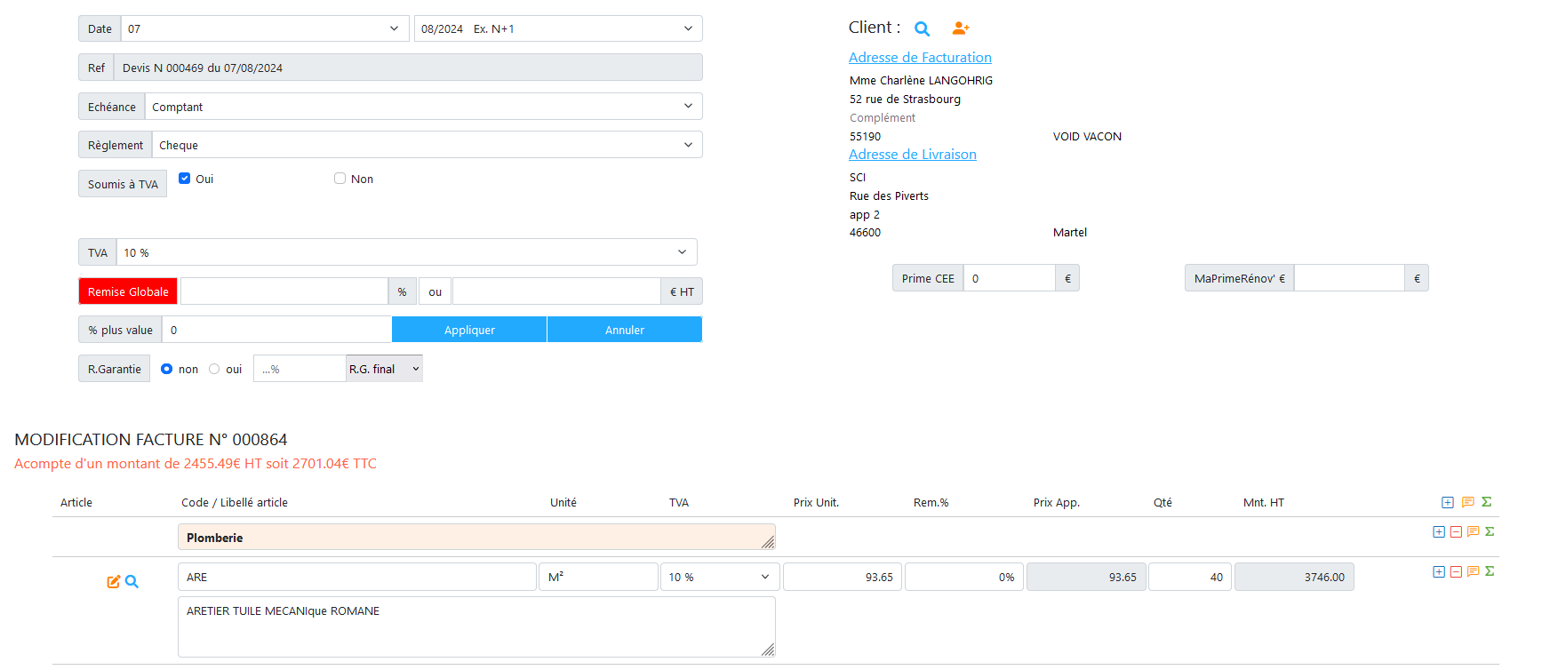Delete the ARE article row with minus icon

1456,571
